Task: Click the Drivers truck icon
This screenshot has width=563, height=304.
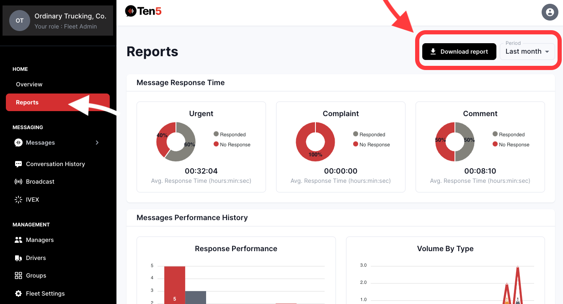Action: [18, 258]
